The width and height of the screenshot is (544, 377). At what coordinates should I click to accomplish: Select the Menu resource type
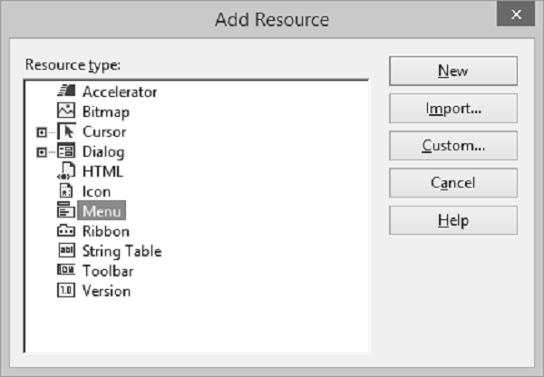[100, 211]
